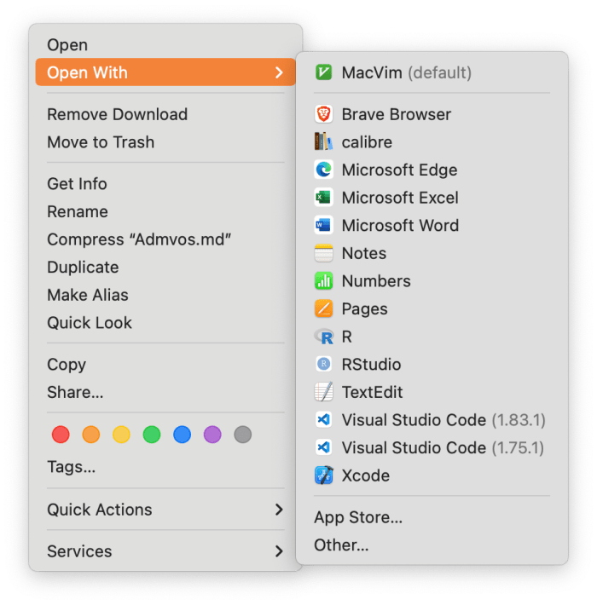This screenshot has height=605, width=597.
Task: Choose Other… application option
Action: coord(341,545)
